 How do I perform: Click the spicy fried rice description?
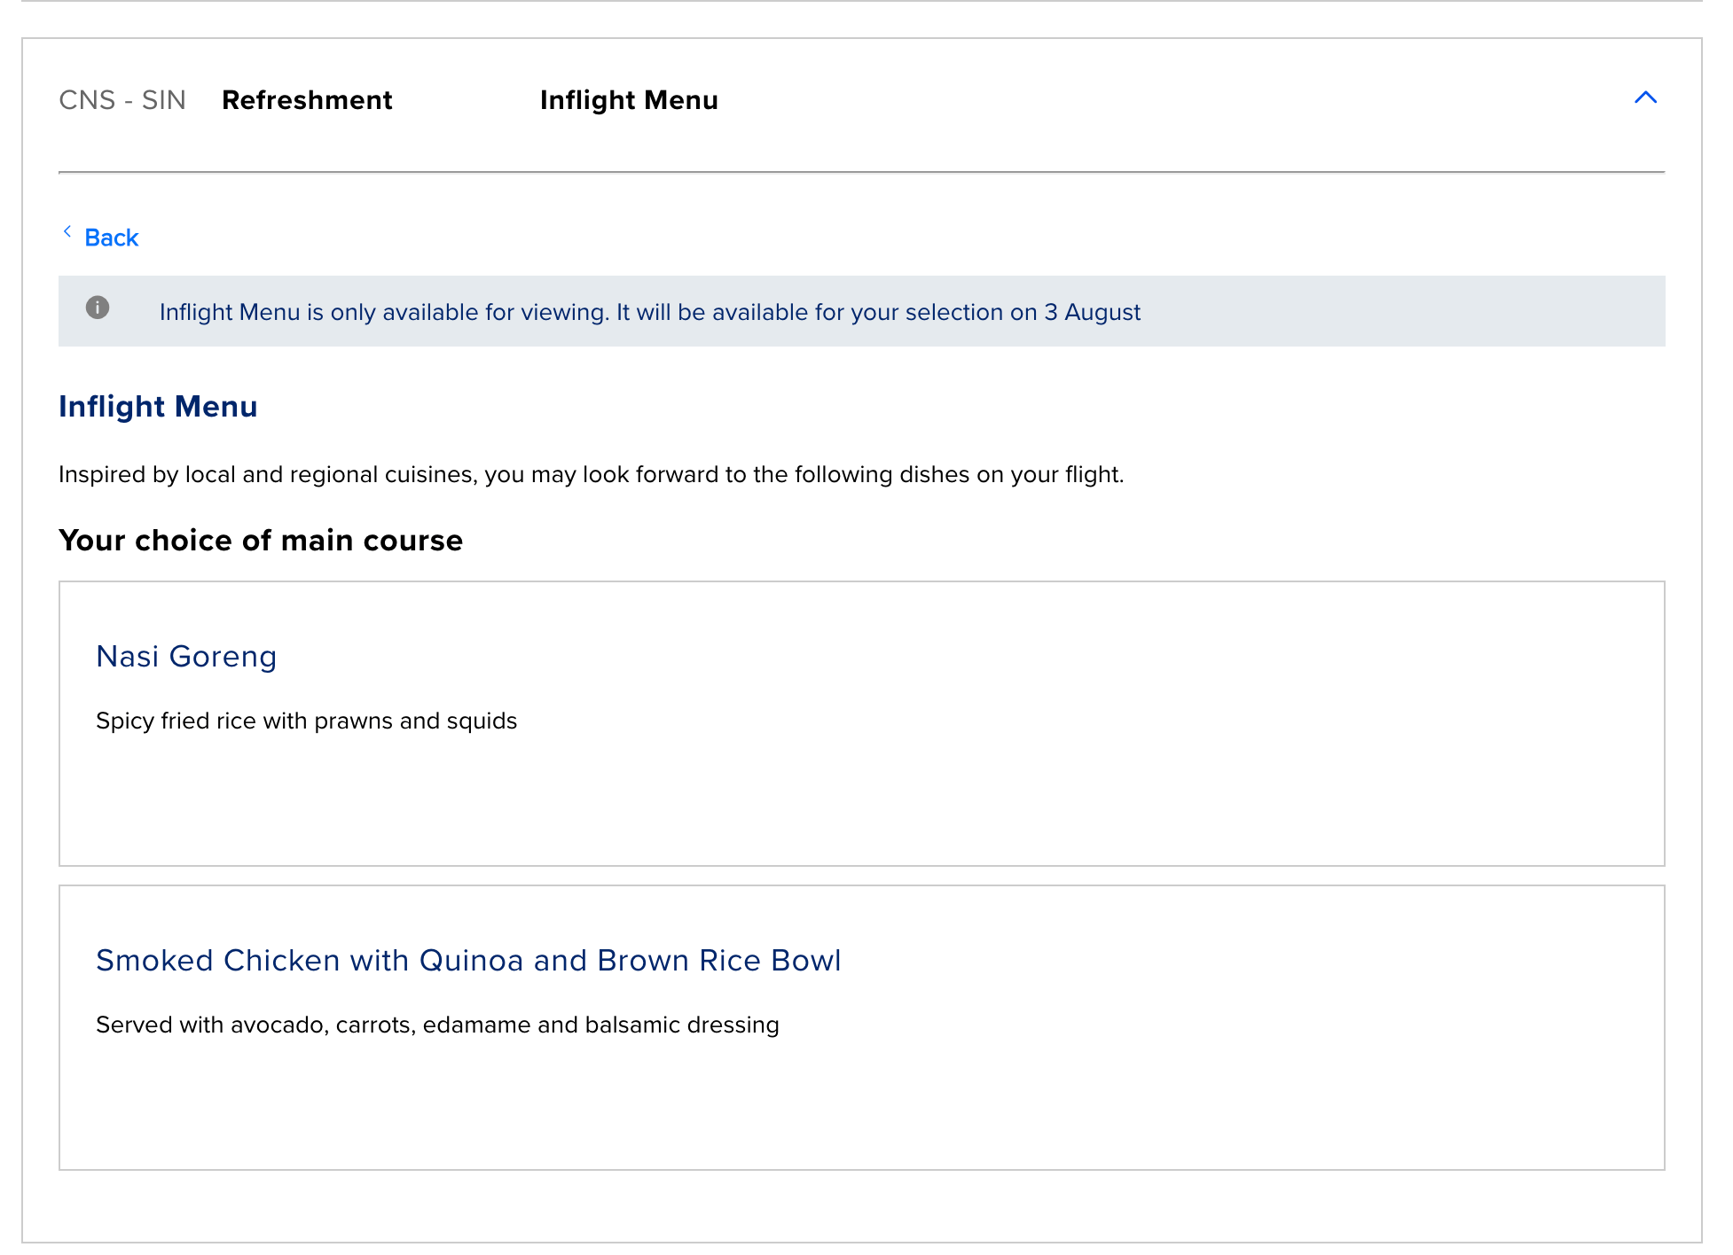click(306, 721)
